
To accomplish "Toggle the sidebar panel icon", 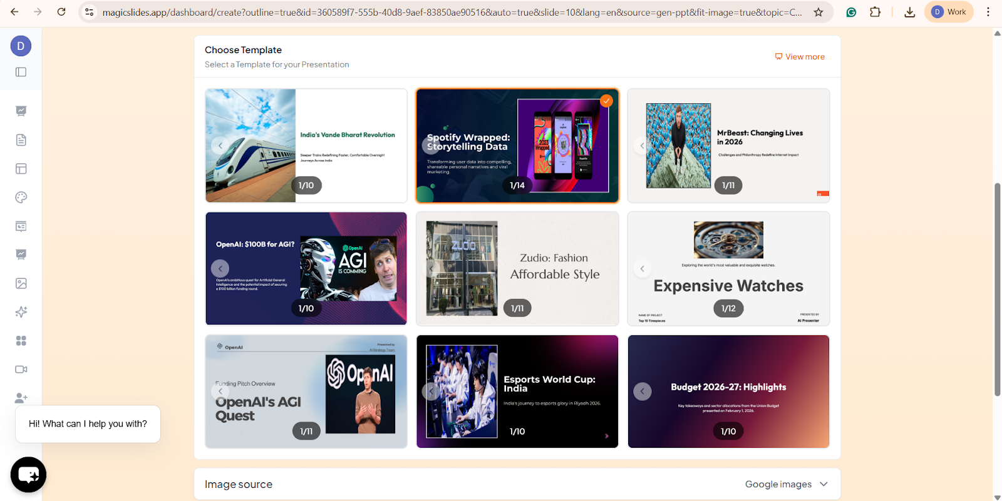I will click(x=21, y=72).
